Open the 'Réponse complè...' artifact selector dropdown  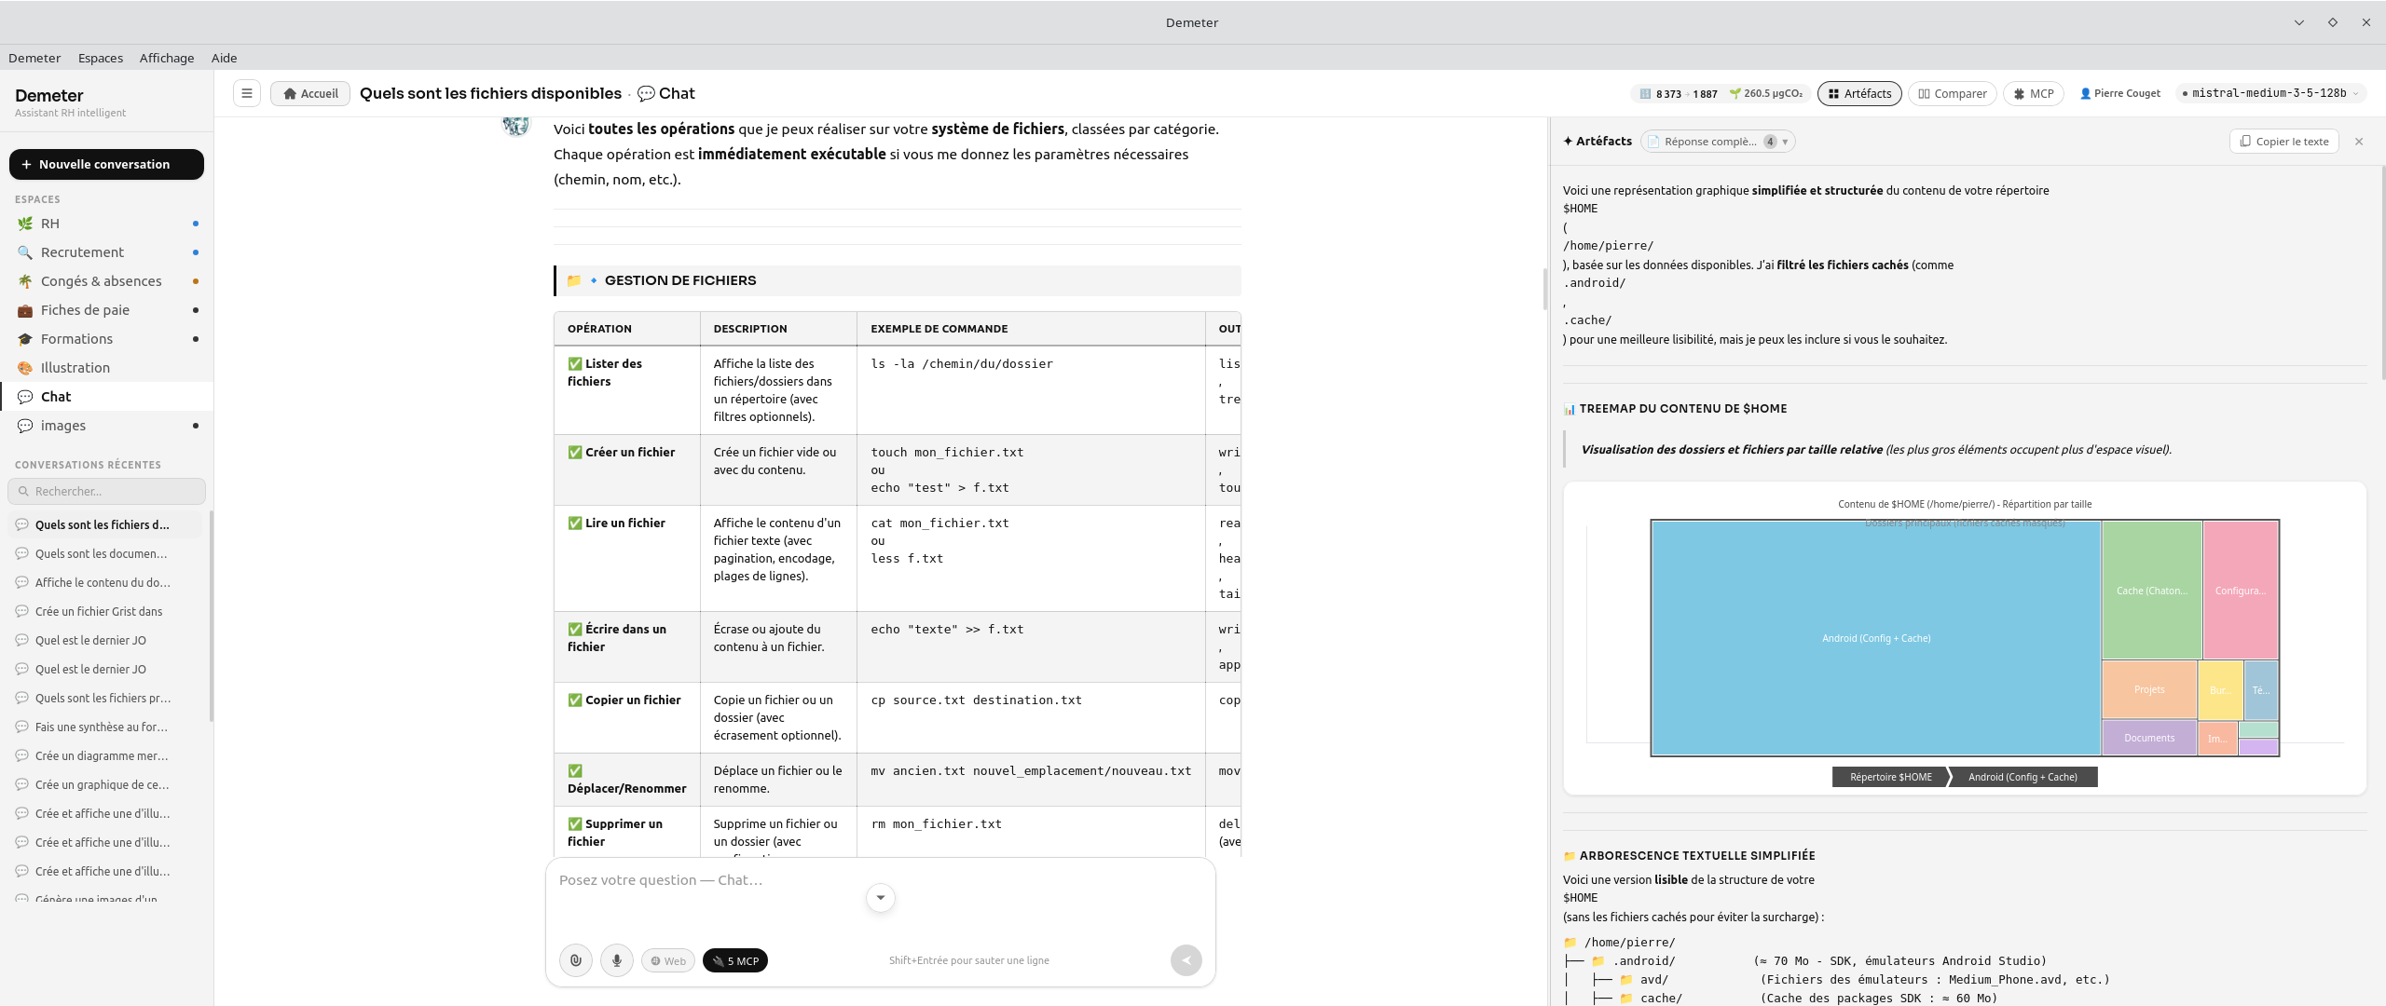coord(1718,142)
